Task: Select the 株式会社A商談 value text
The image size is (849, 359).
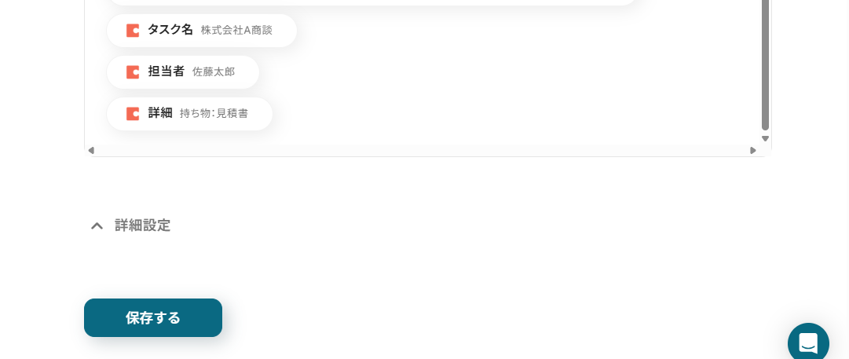Action: 236,31
